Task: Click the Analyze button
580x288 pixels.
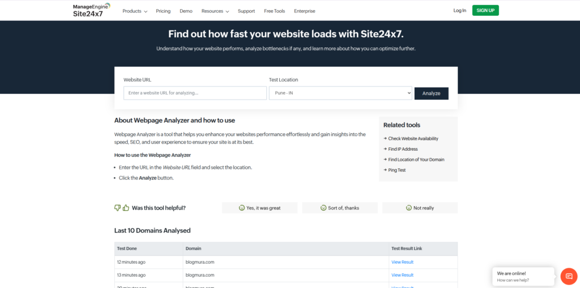Action: 431,93
